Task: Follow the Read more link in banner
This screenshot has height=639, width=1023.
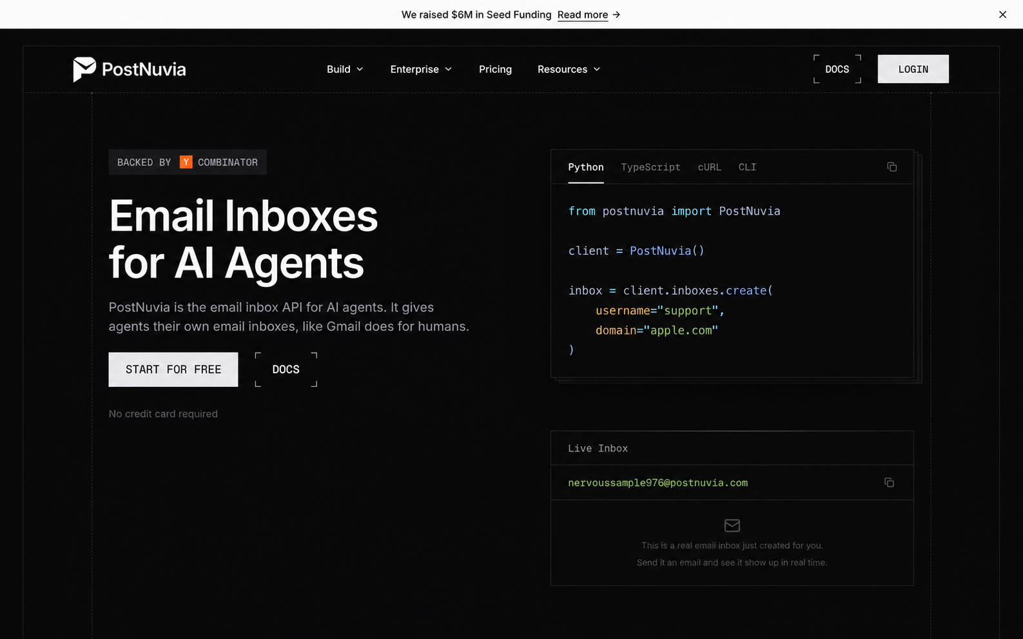Action: [582, 14]
